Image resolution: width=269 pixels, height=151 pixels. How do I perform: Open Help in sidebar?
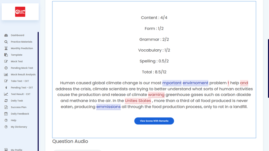(x=13, y=120)
